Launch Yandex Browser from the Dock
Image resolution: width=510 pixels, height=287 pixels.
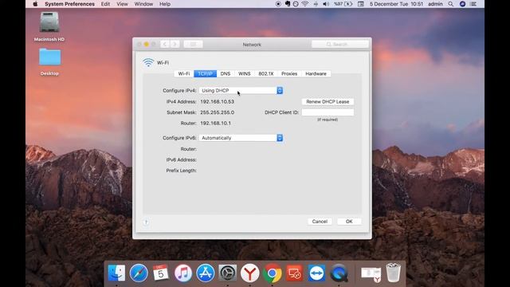(x=249, y=273)
